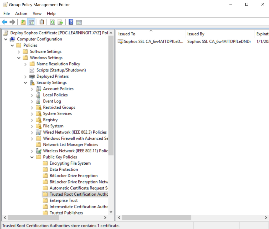This screenshot has width=269, height=229.
Task: Select the Trusted Publishers folder
Action: coord(63,213)
